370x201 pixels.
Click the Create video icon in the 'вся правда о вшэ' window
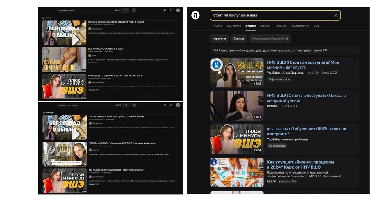click(x=165, y=10)
